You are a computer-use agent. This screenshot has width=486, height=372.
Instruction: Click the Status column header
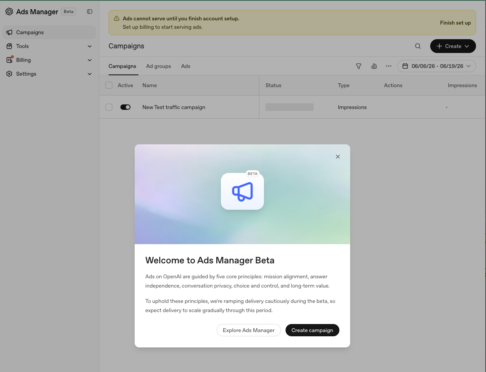pyautogui.click(x=273, y=85)
